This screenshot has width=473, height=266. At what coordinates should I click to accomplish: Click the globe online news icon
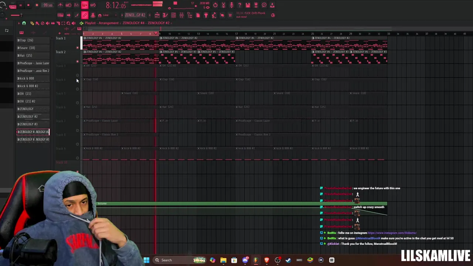(x=273, y=15)
